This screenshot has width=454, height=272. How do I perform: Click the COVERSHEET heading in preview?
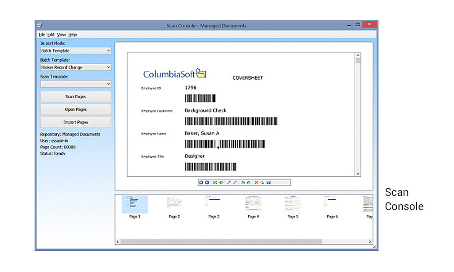247,78
